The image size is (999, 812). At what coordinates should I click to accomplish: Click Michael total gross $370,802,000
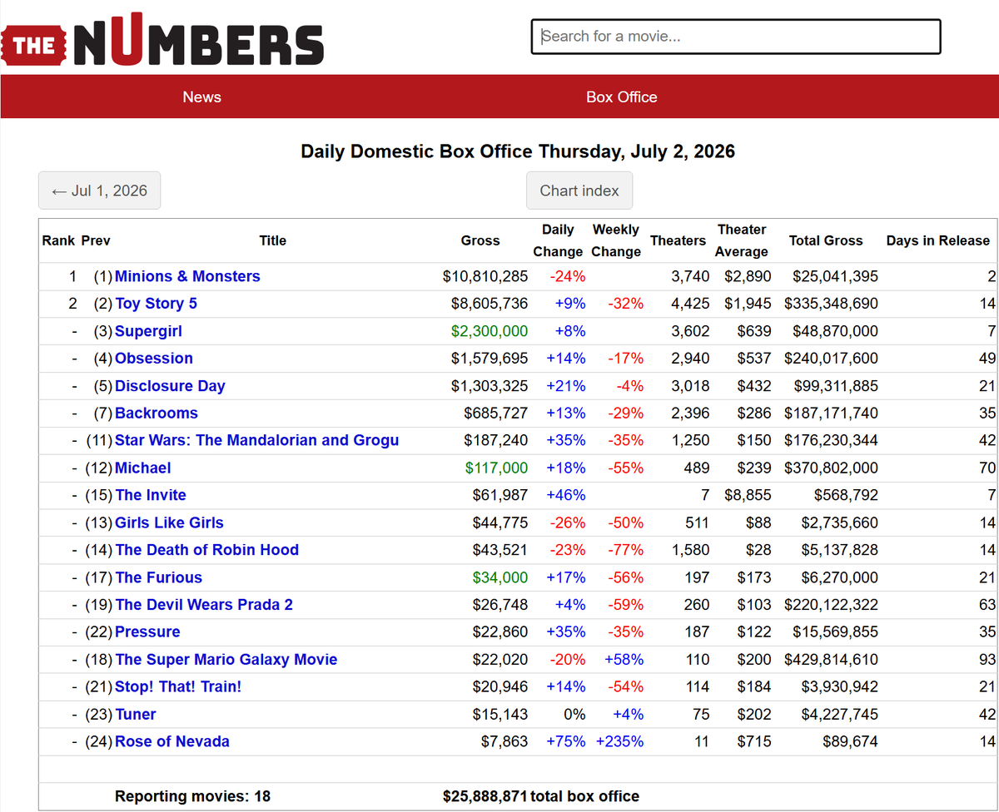pos(831,468)
